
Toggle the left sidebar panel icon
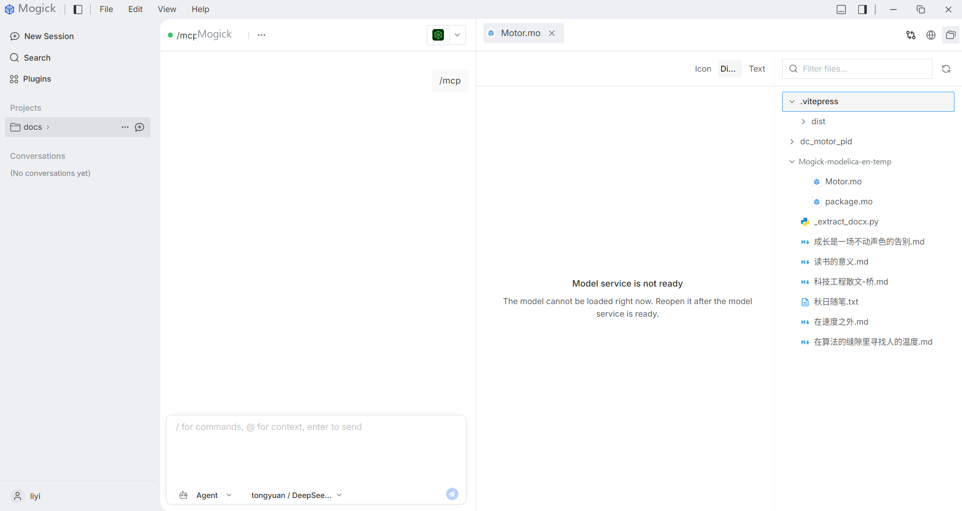coord(78,10)
